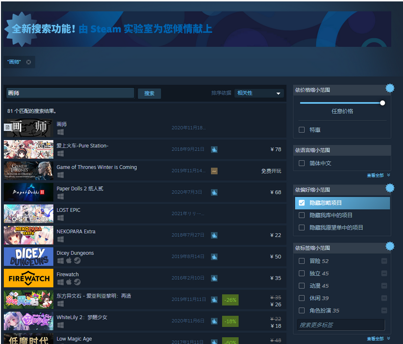The width and height of the screenshot is (403, 344).
Task: Click positive review icon for Dicey Dungeons
Action: pos(214,257)
